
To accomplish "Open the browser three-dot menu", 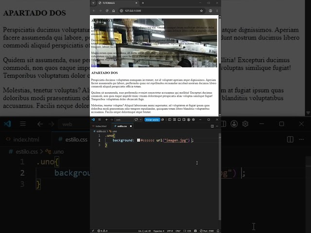I will 217,11.
